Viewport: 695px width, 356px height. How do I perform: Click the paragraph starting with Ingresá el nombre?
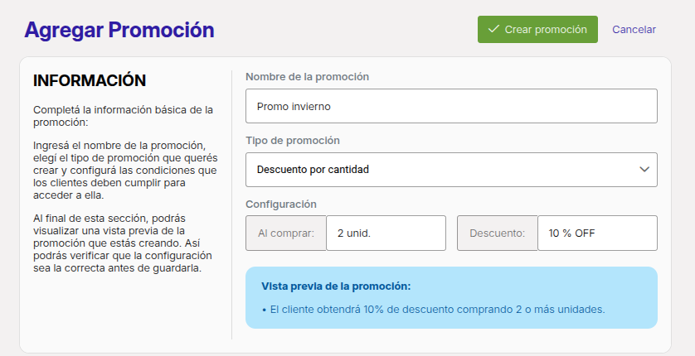[x=125, y=171]
